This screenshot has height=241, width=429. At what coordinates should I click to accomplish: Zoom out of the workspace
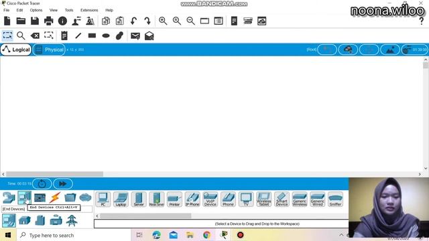190,21
